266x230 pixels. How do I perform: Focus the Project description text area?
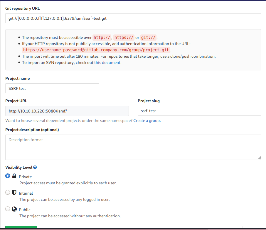133,147
